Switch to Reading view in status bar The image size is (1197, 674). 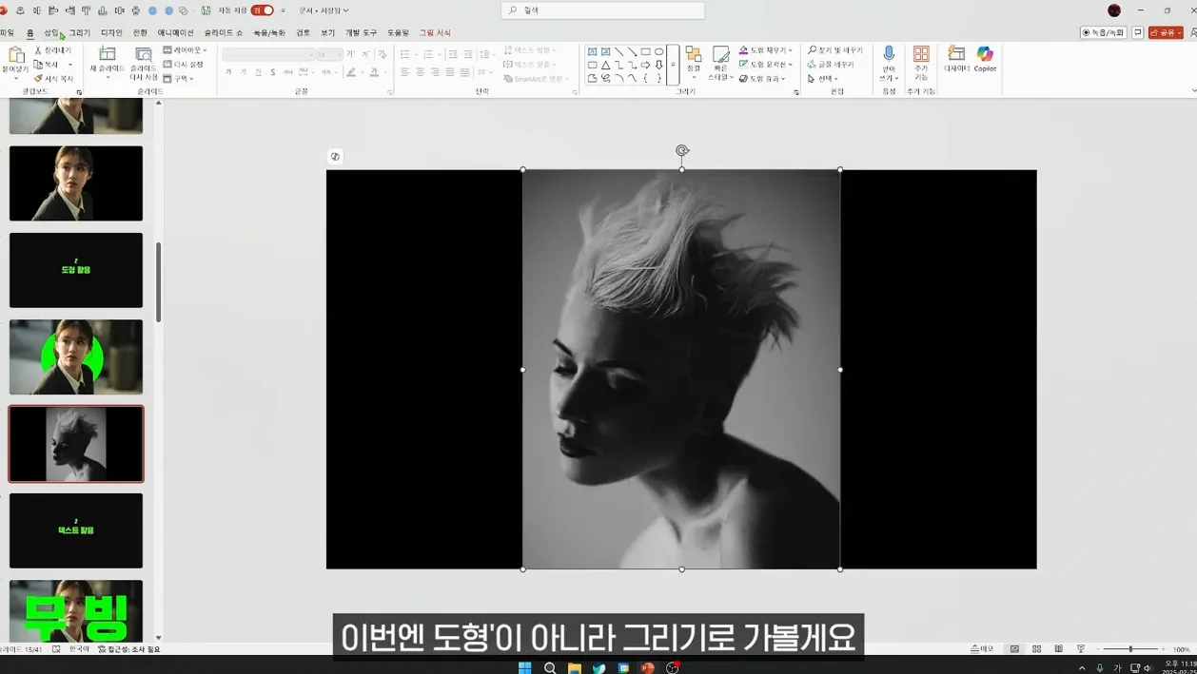point(1058,649)
